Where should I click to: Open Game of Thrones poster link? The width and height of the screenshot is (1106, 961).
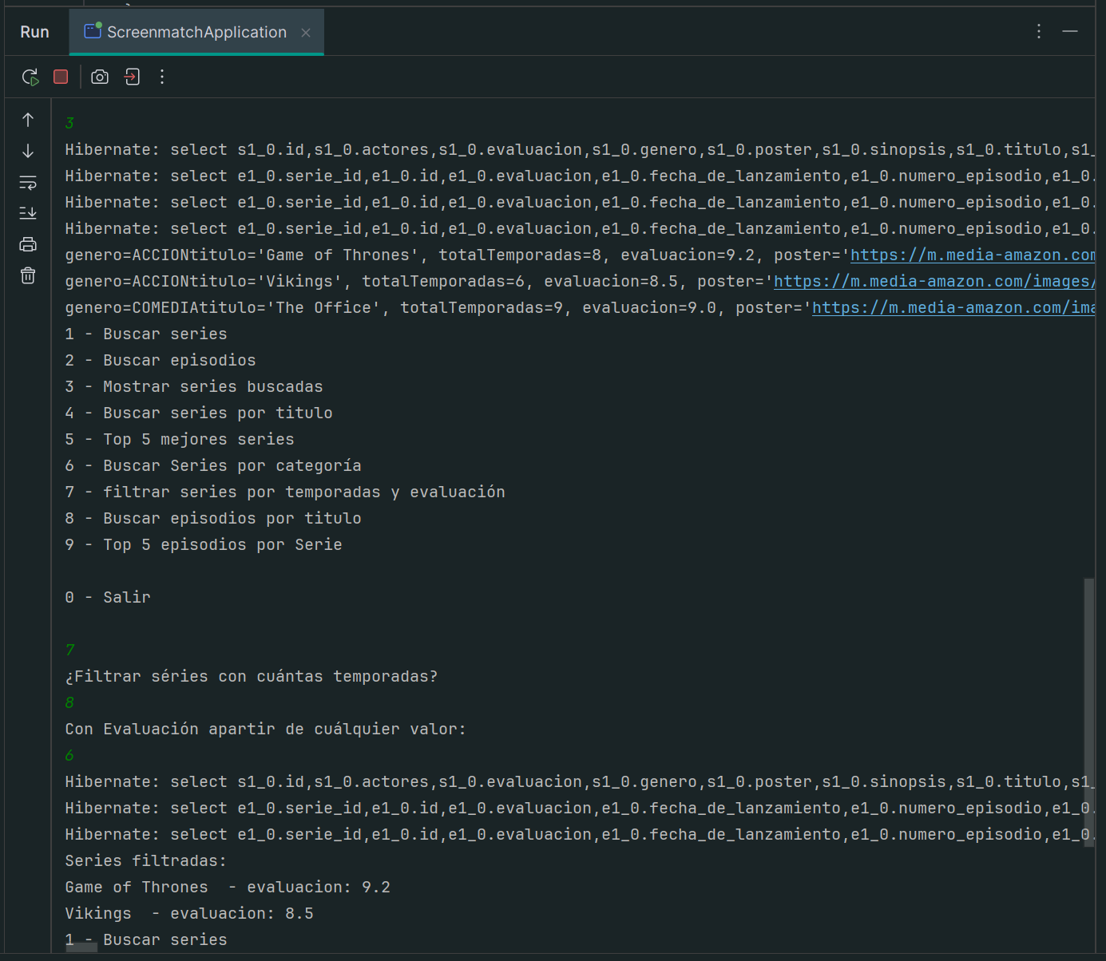[972, 255]
